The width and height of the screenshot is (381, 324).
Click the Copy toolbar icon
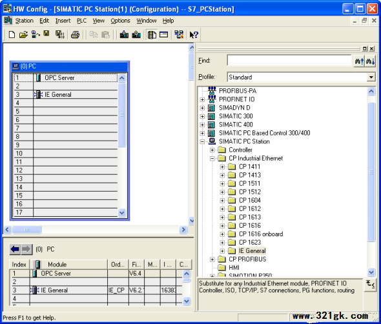(94, 34)
